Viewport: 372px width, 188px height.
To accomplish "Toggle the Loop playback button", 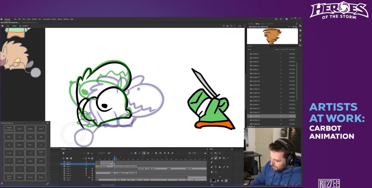I will coord(161,153).
